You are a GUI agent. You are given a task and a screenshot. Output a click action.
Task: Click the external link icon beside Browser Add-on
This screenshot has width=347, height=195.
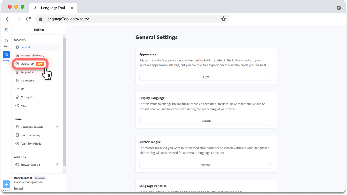click(x=57, y=165)
